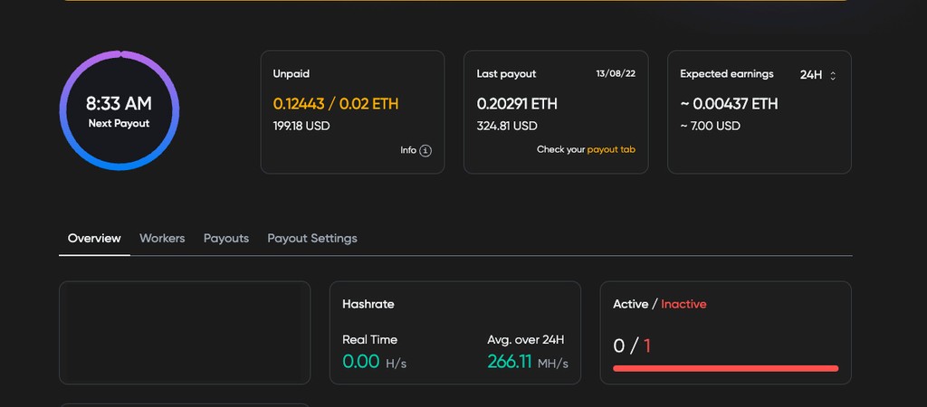The width and height of the screenshot is (927, 407).
Task: Click the Info icon in Unpaid card
Action: [425, 150]
